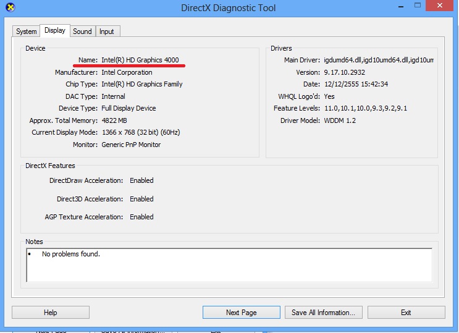
Task: Select the Display tab
Action: point(55,30)
